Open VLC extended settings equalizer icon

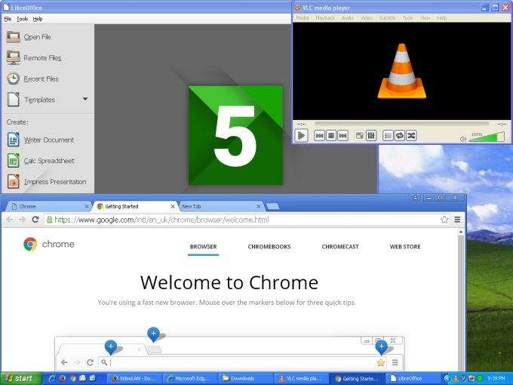371,136
